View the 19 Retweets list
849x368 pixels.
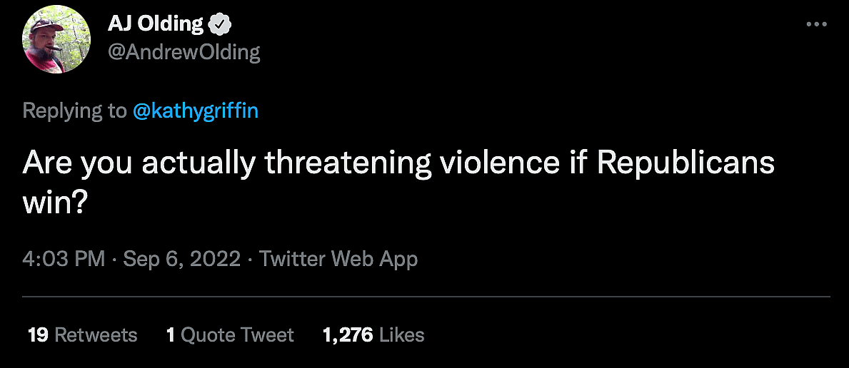tap(82, 334)
